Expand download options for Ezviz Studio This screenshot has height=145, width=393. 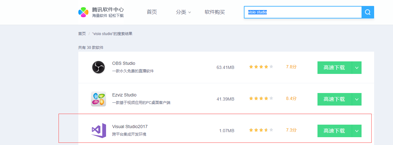click(x=357, y=99)
